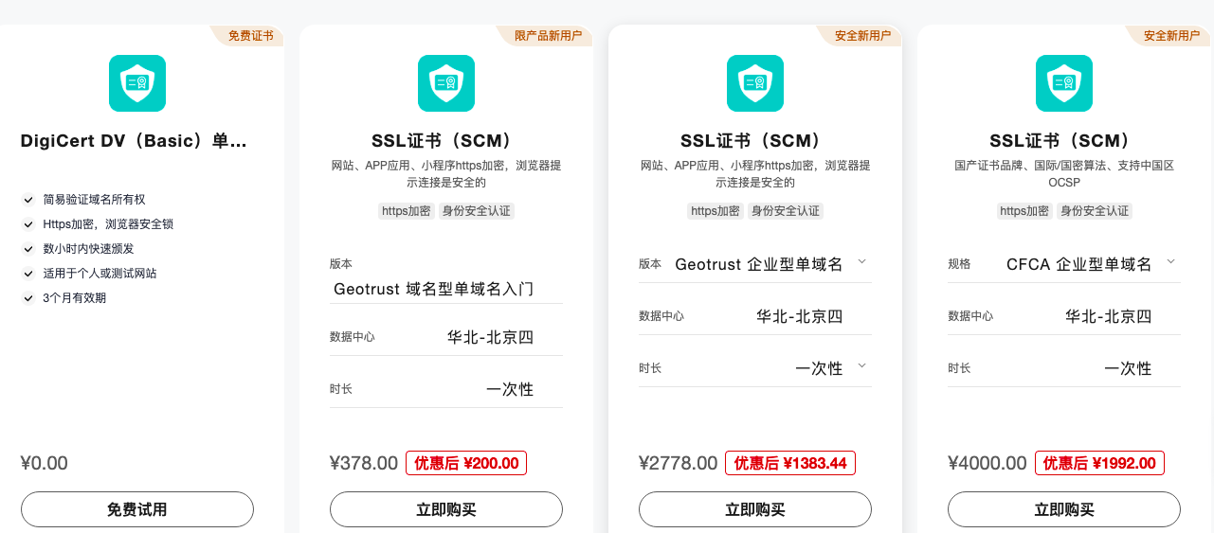Click 立即购买 under the ¥1992.00 offer
This screenshot has width=1214, height=533.
coord(1064,509)
